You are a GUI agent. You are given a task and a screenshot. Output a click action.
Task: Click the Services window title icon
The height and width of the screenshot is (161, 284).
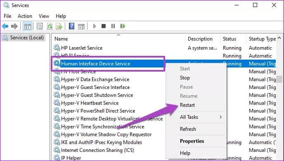[x=6, y=5]
